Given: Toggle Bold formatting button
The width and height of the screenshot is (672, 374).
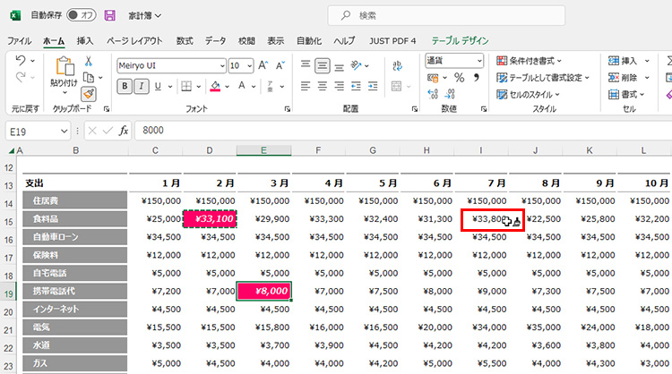Looking at the screenshot, I should (x=125, y=87).
